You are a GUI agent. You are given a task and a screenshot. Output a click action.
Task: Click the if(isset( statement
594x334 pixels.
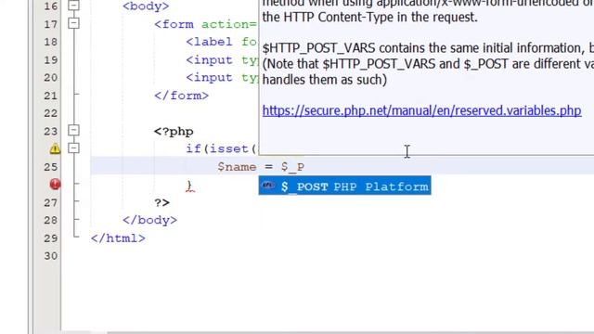[222, 148]
